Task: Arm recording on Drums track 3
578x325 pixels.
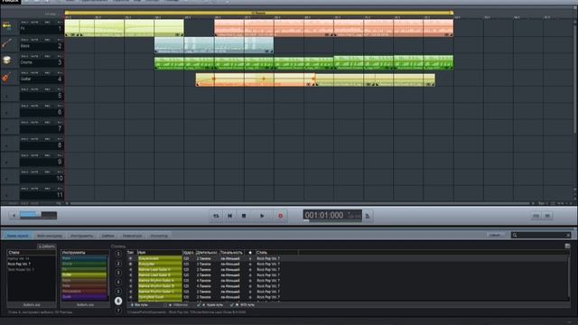Action: coord(47,56)
